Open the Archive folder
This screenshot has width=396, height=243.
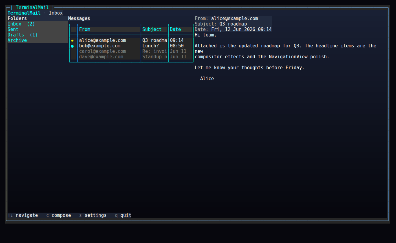[38, 40]
